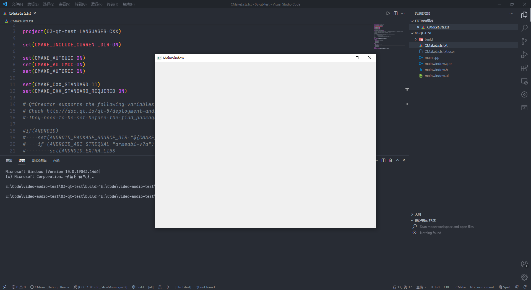This screenshot has height=290, width=531.
Task: Kill the terminal with the trash icon
Action: coord(390,160)
